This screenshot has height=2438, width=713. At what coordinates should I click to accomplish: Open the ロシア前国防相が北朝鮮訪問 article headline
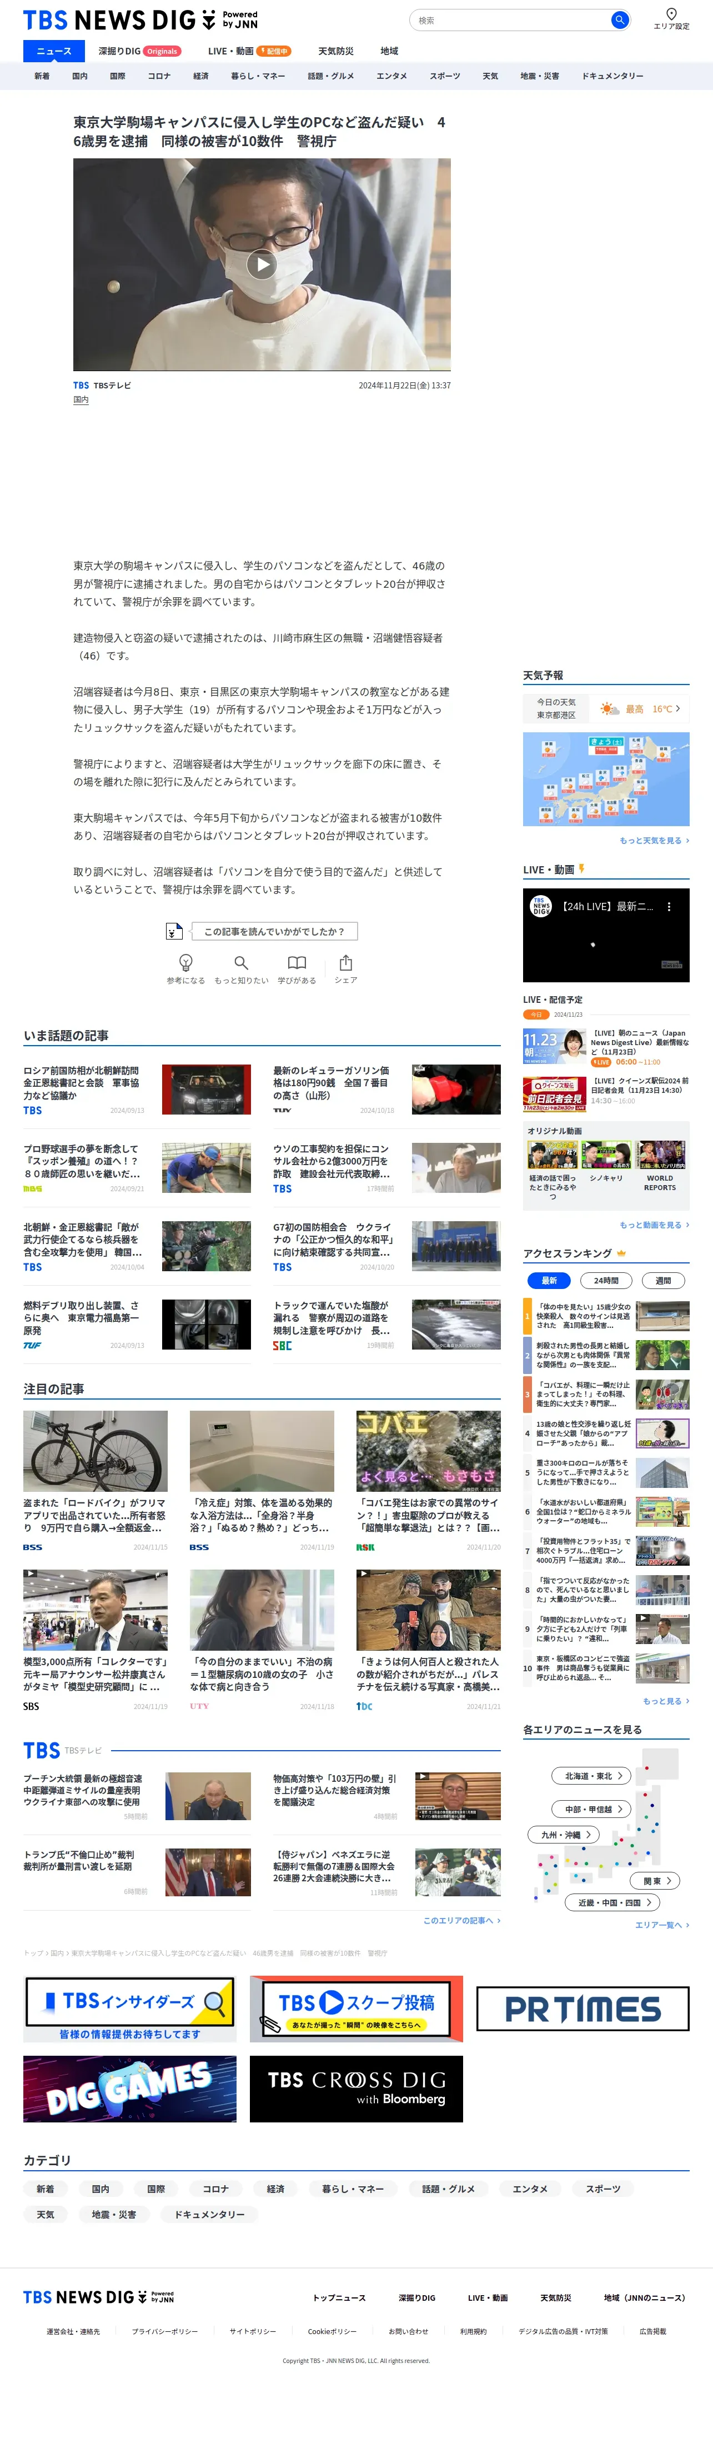tap(81, 1083)
